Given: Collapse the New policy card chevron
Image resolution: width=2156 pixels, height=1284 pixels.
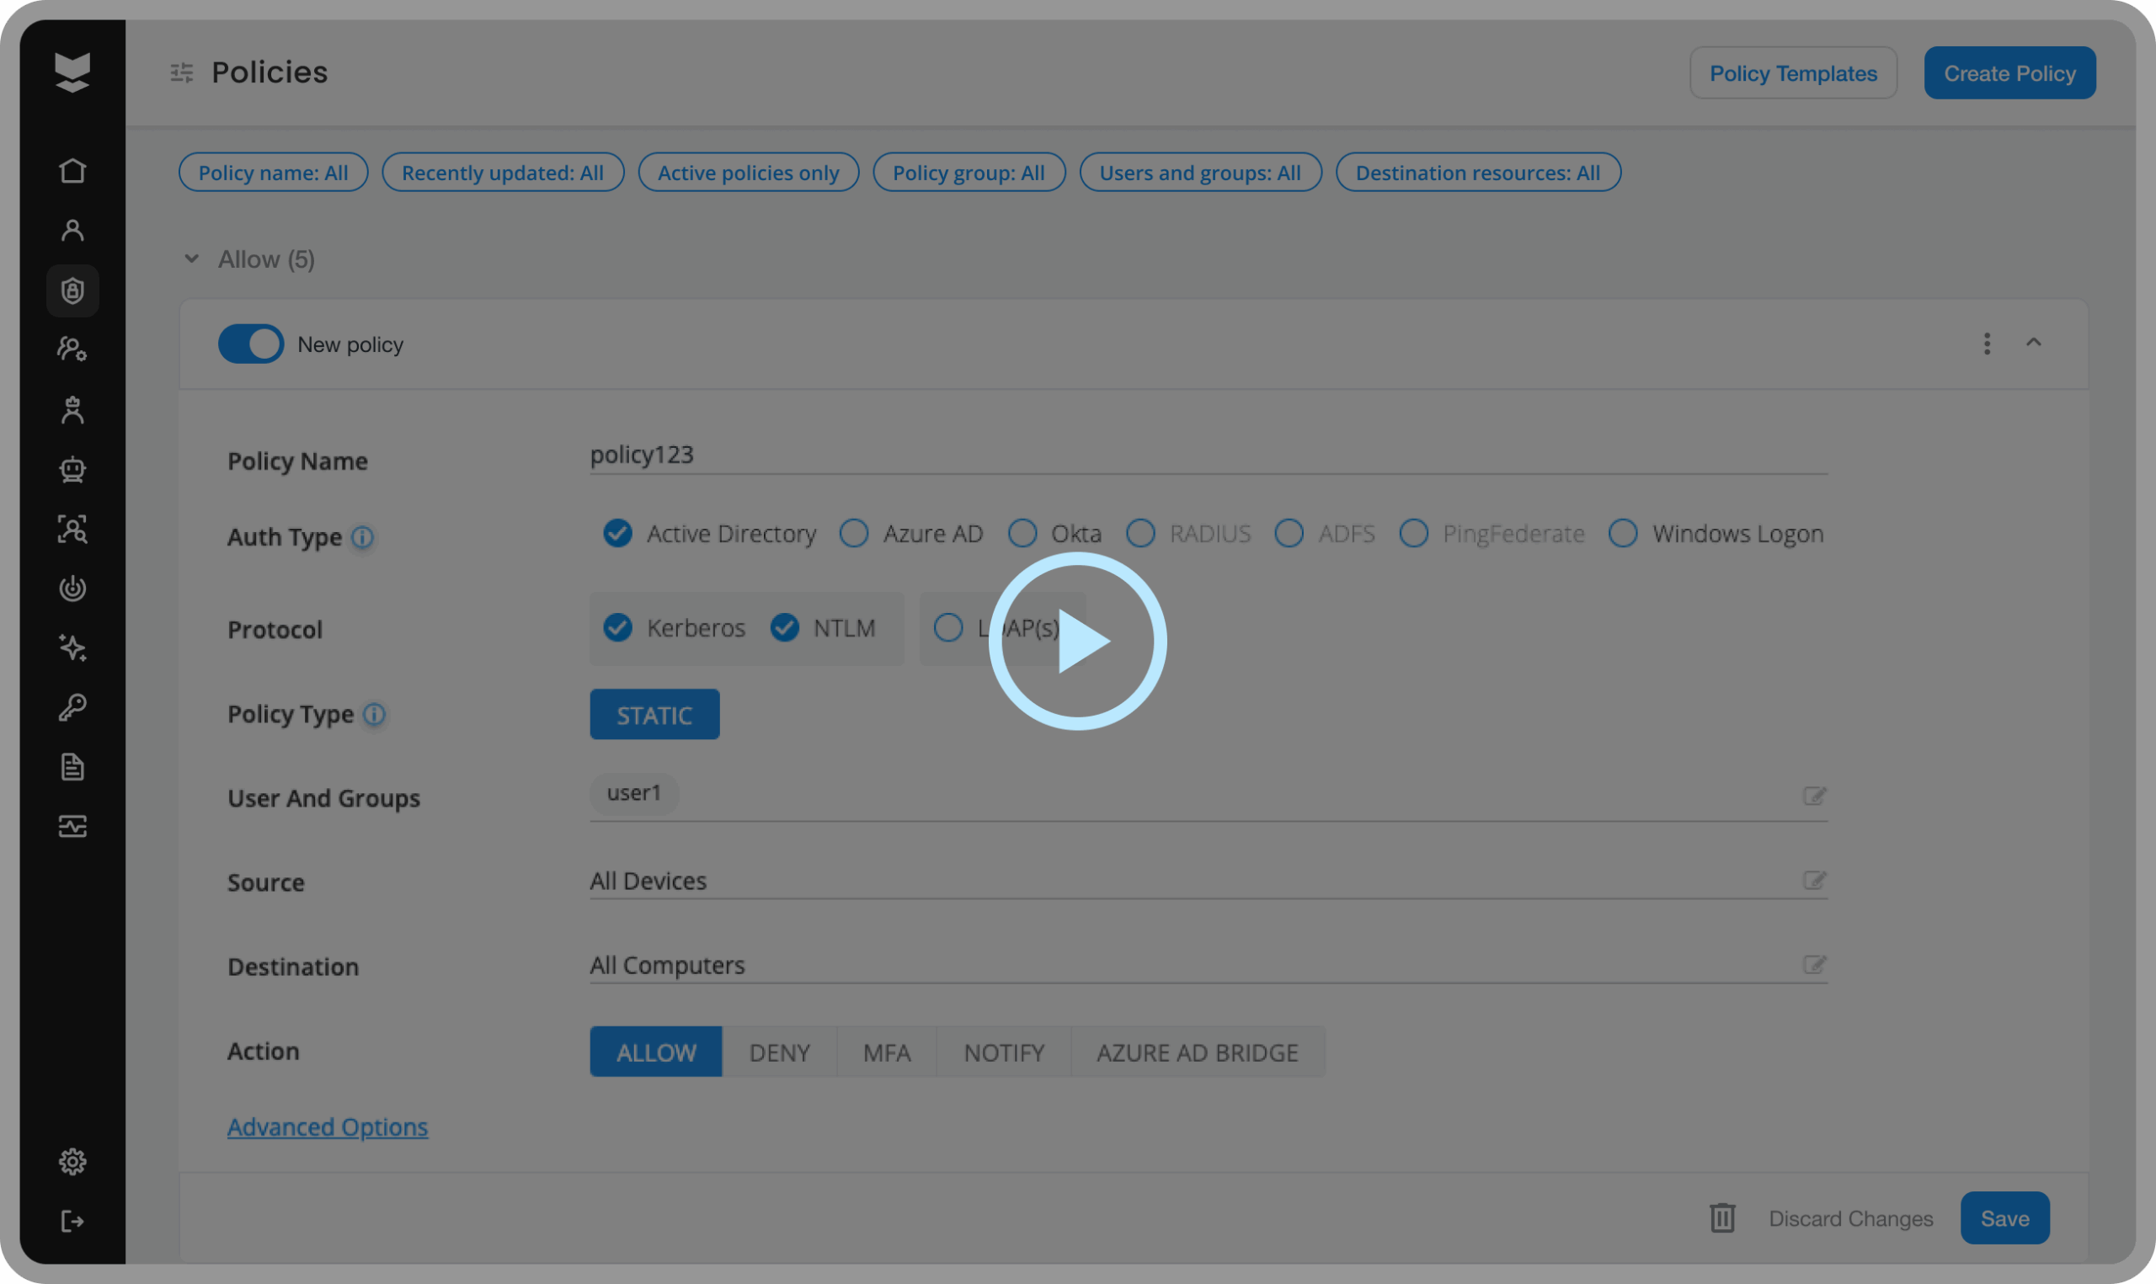Looking at the screenshot, I should pyautogui.click(x=2033, y=344).
